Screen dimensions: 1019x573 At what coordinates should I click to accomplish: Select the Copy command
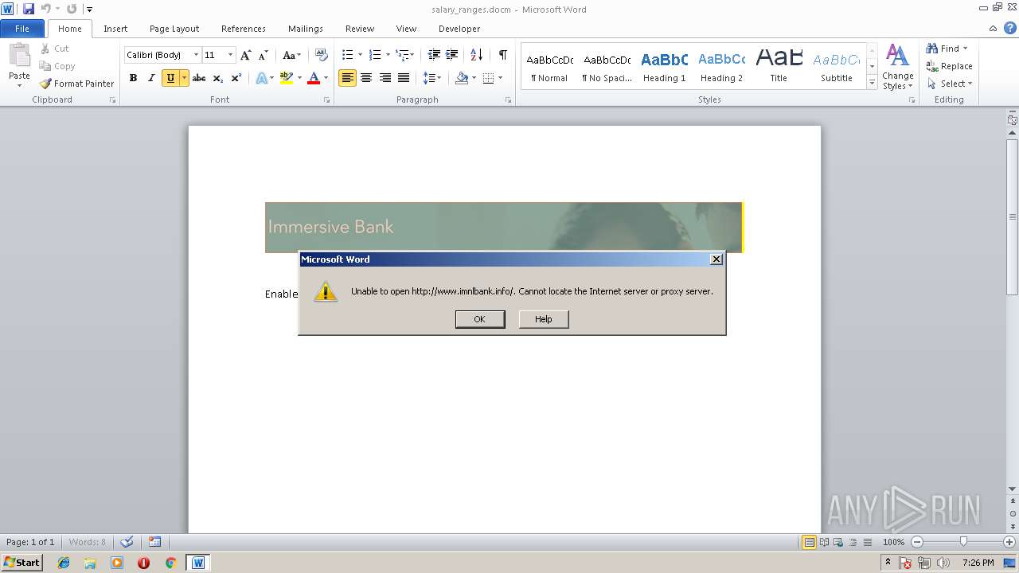(x=57, y=66)
